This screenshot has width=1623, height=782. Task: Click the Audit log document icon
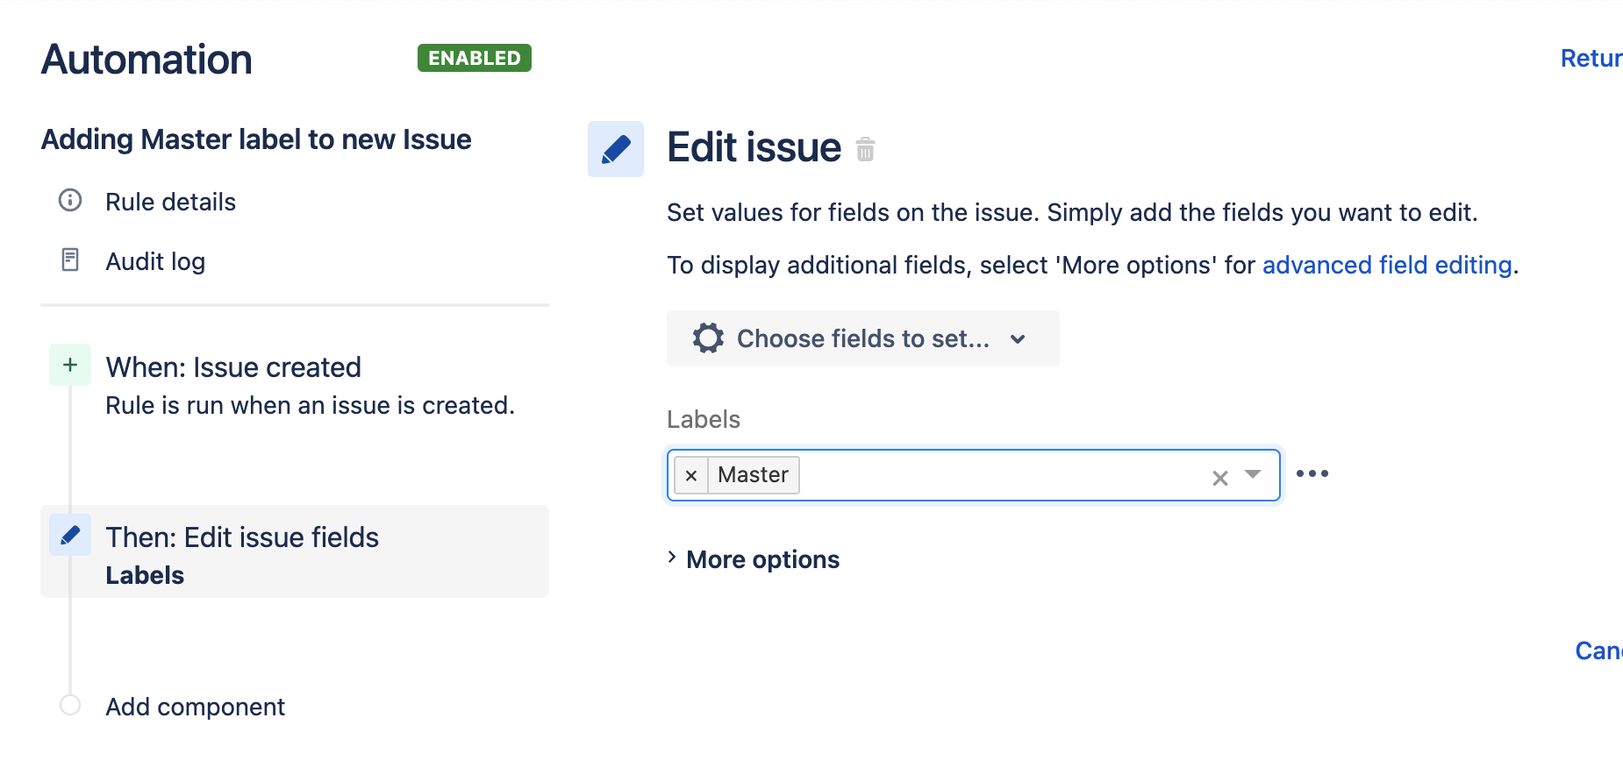pos(70,259)
